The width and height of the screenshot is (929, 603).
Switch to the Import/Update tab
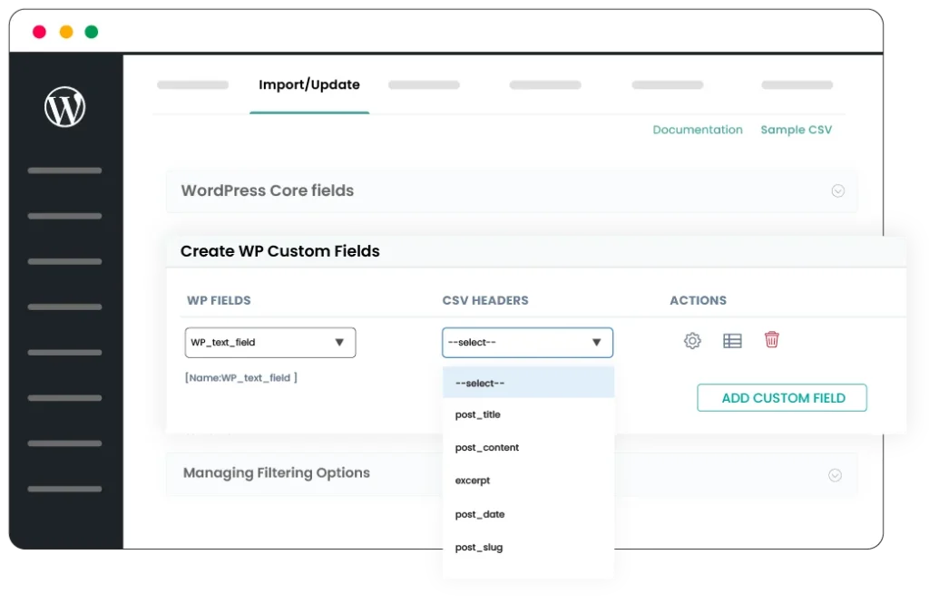click(308, 84)
